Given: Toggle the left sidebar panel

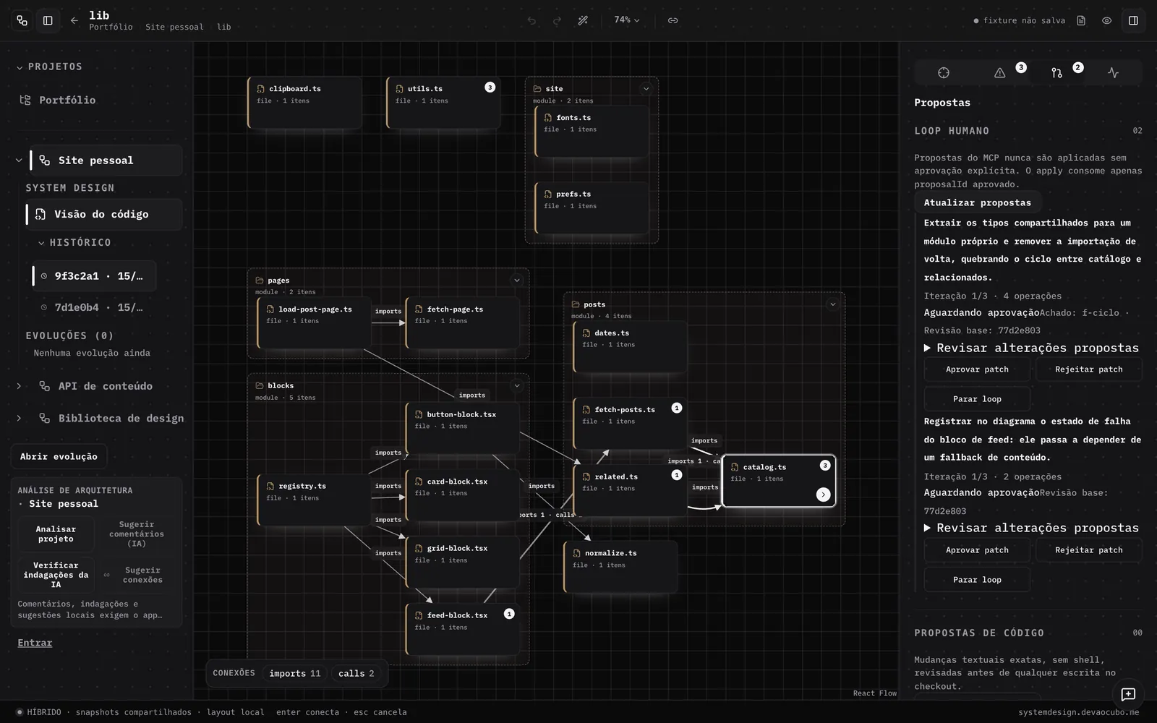Looking at the screenshot, I should pyautogui.click(x=48, y=20).
